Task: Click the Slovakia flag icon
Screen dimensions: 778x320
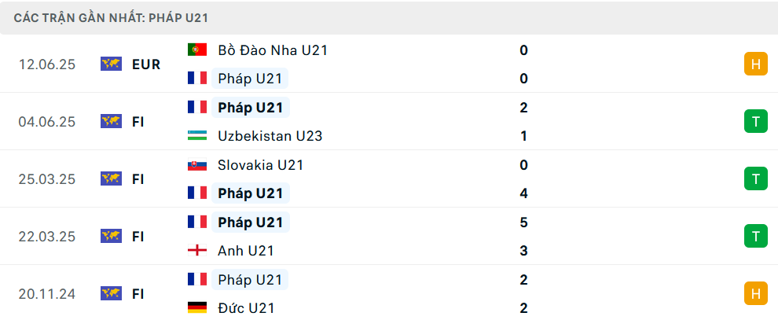Action: tap(197, 164)
